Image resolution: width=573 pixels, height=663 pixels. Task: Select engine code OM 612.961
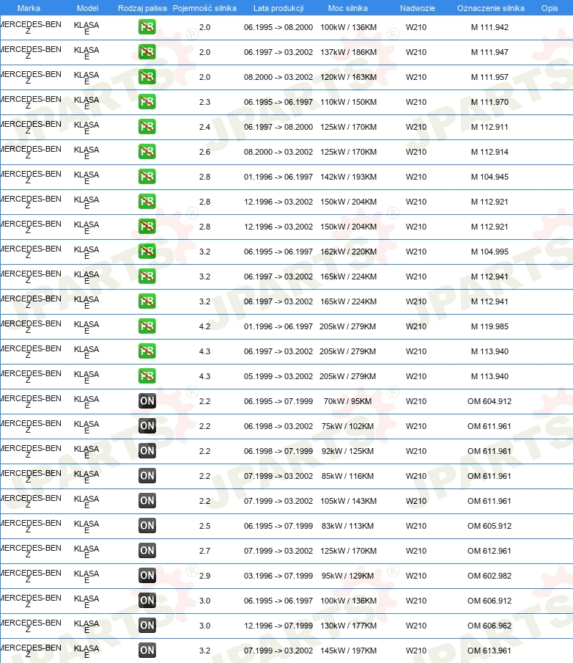tap(489, 551)
